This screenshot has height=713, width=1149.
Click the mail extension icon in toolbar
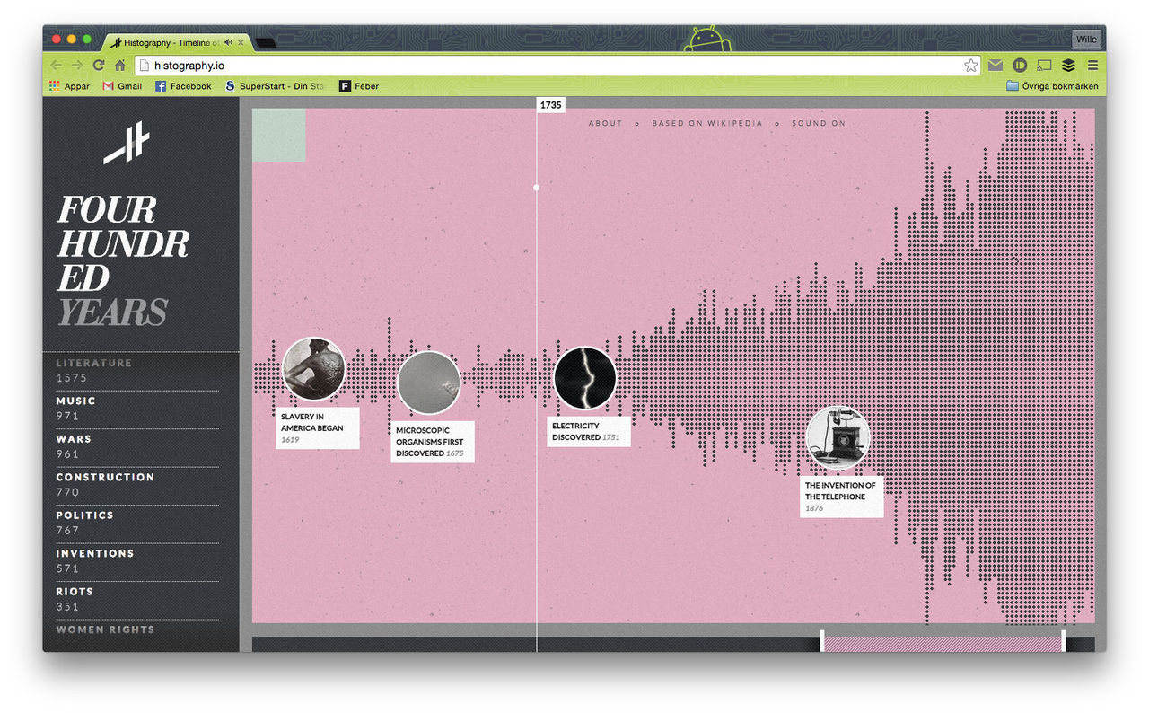pyautogui.click(x=996, y=66)
